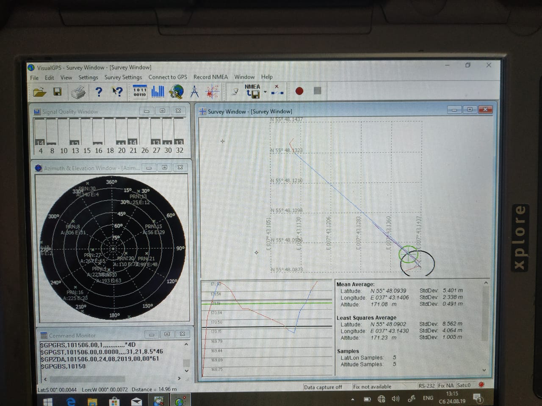
Task: Open Azimuth and Elevation globe satellite icon
Action: coord(176,91)
